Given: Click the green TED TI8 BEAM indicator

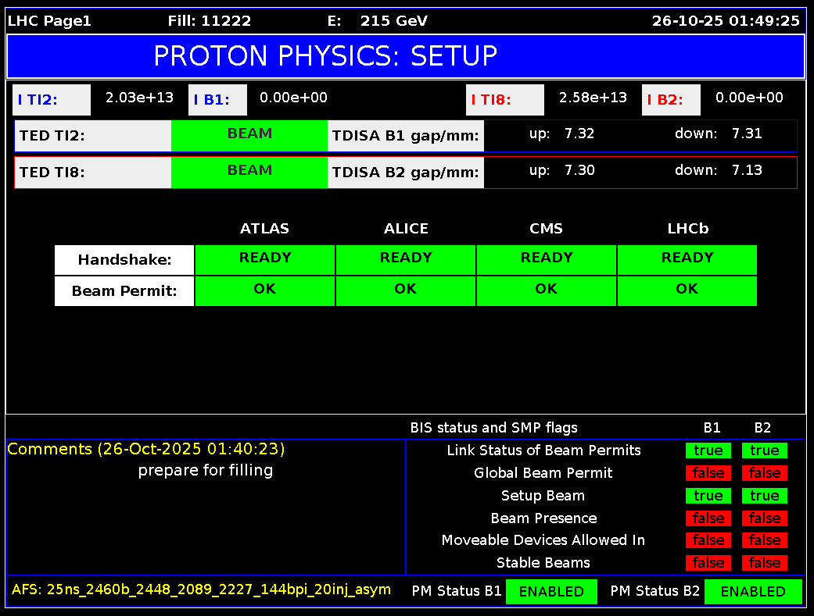Looking at the screenshot, I should [249, 172].
